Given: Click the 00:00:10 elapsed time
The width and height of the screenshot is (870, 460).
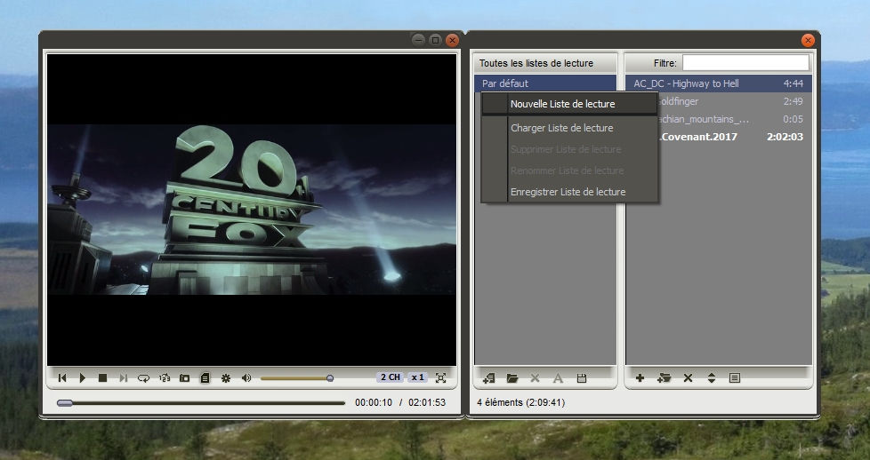Looking at the screenshot, I should point(374,403).
